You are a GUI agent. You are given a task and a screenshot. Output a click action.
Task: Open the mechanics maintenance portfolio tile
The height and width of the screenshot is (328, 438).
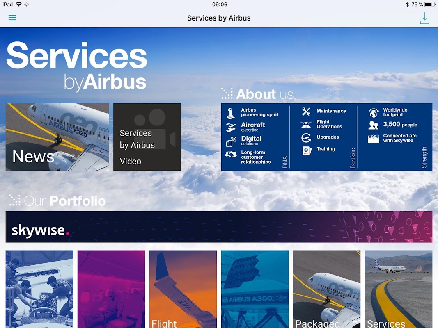39,289
